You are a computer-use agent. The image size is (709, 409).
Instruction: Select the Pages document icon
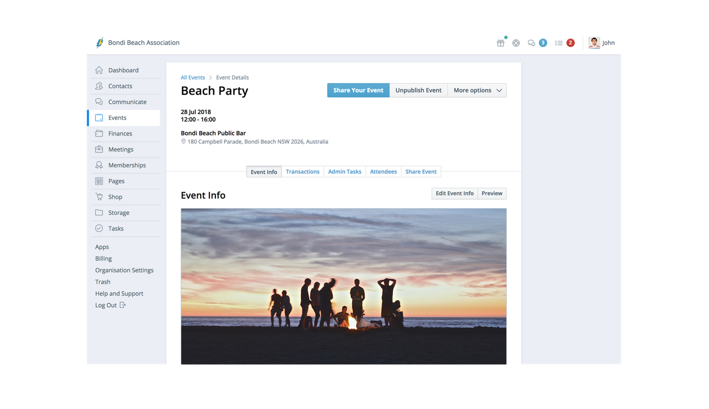(x=99, y=181)
